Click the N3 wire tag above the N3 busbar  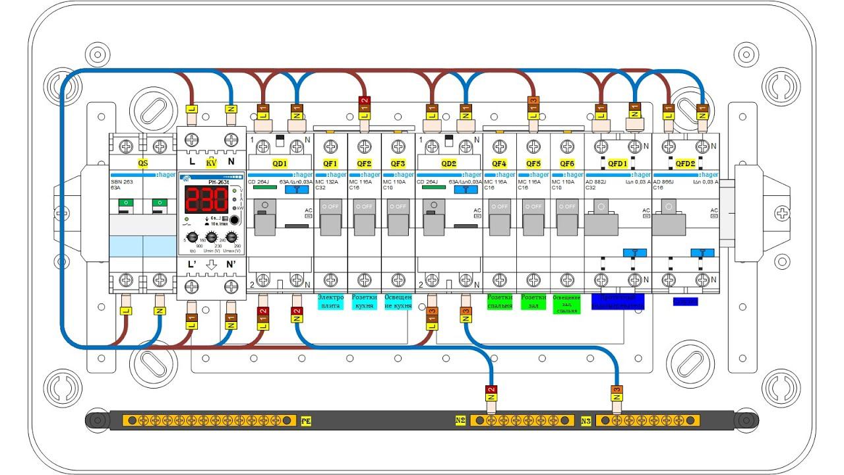[617, 394]
